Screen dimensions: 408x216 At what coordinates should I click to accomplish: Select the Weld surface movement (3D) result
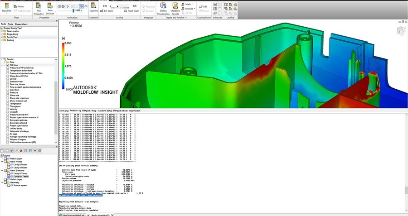pyautogui.click(x=23, y=143)
